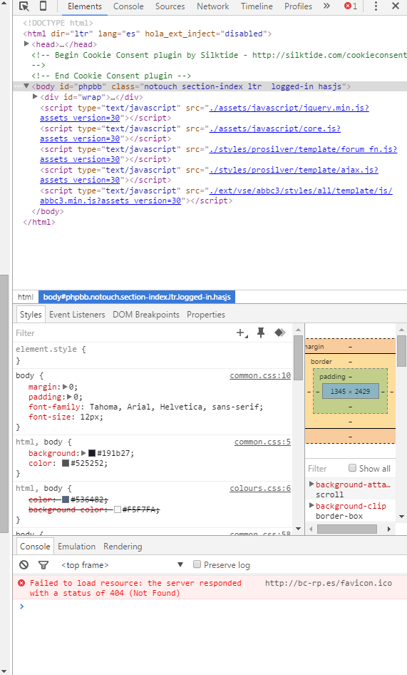The height and width of the screenshot is (675, 407).
Task: Select the element.style rule block
Action: point(153,355)
